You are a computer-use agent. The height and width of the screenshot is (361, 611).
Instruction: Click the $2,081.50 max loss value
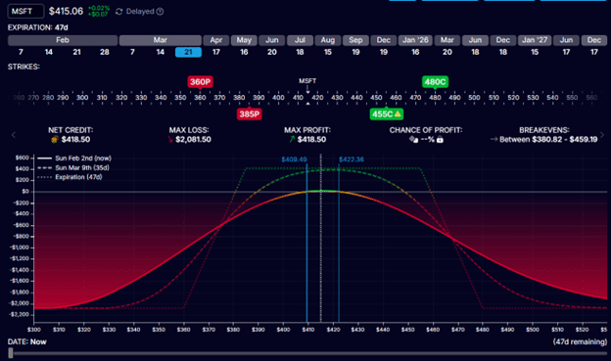(193, 140)
